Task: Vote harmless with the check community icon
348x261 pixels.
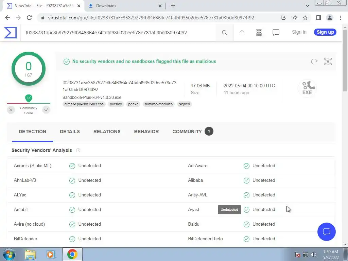Action: 46,110
